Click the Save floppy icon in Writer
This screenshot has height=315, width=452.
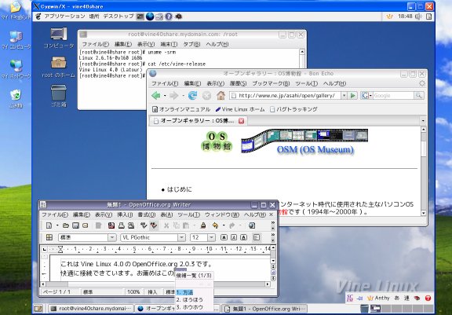[x=75, y=225]
